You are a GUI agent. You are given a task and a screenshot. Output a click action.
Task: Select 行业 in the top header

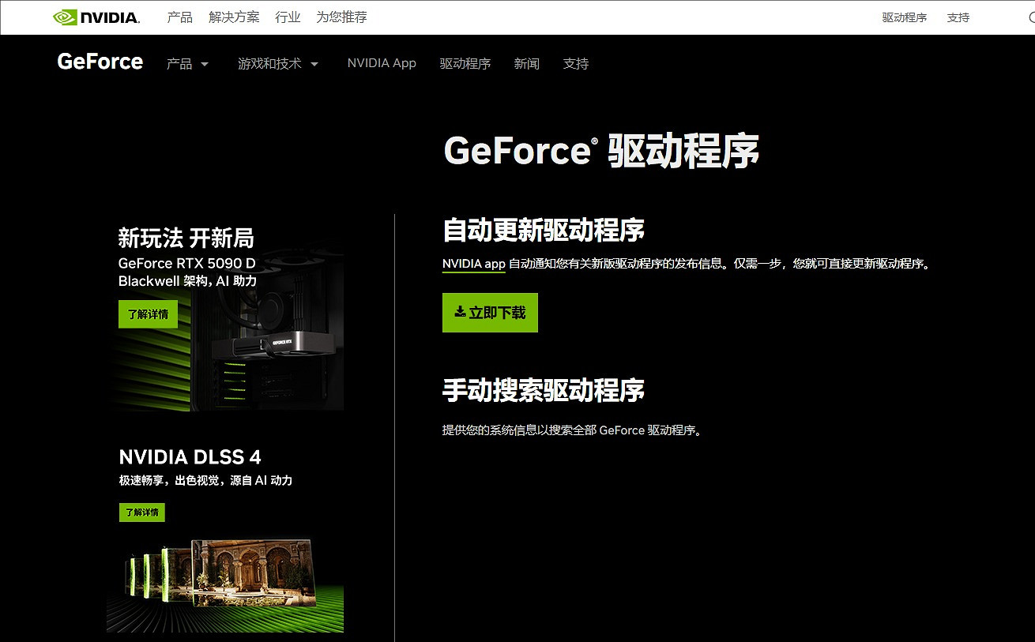[x=288, y=17]
